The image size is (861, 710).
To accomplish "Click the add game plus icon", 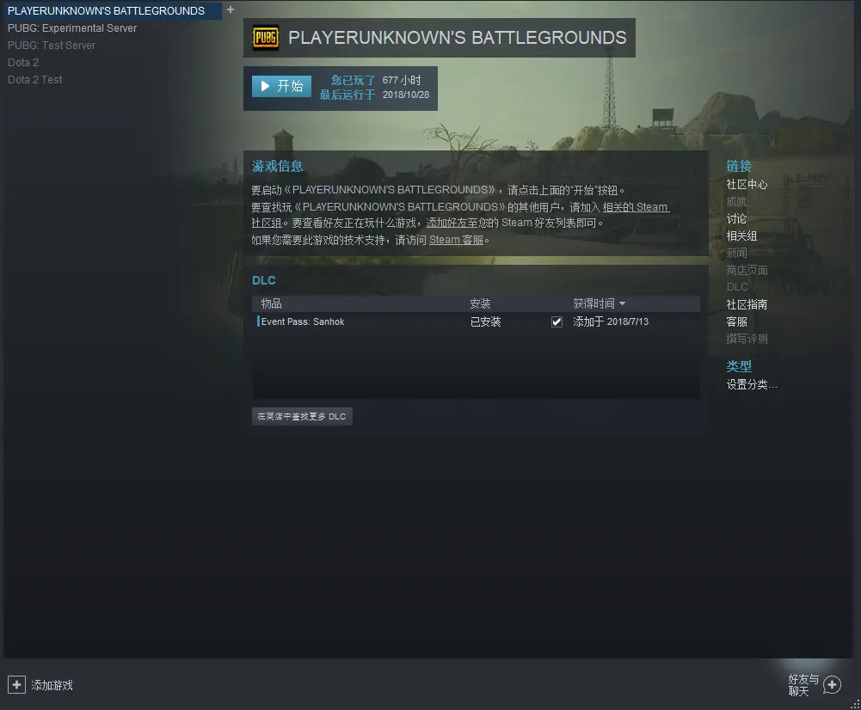I will (16, 685).
